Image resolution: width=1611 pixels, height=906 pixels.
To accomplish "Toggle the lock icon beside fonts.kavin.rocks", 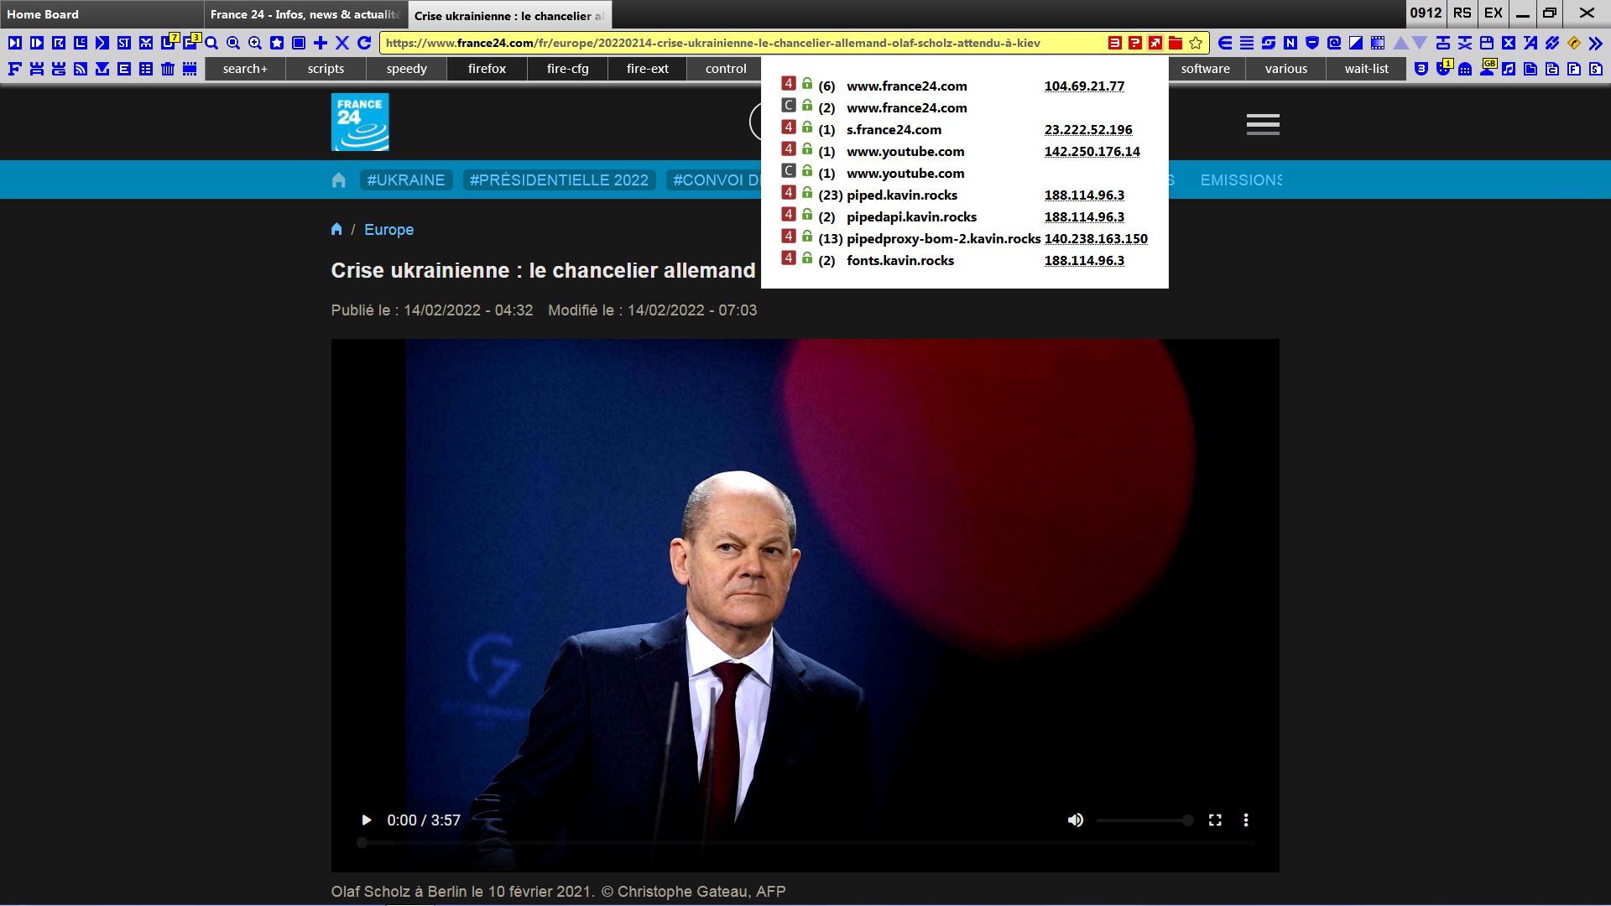I will (806, 260).
